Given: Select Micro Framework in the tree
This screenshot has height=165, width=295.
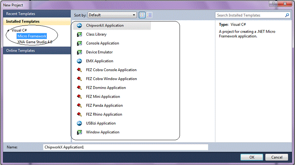Looking at the screenshot, I should 32,36.
